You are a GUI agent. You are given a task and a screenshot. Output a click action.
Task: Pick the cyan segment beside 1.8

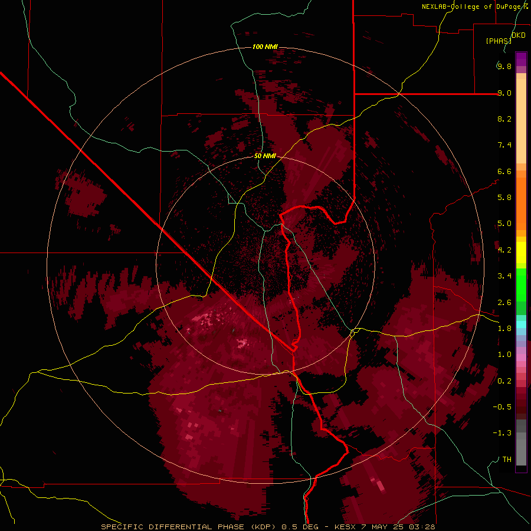pos(521,324)
